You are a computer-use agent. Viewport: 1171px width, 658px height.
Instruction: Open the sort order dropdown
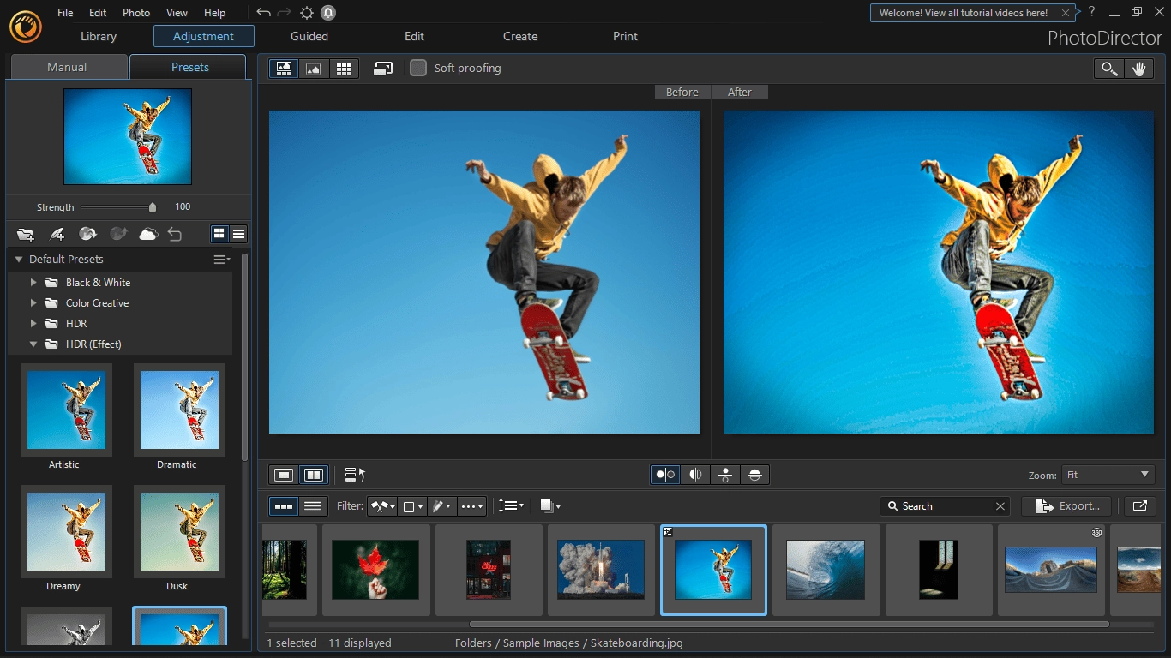512,506
